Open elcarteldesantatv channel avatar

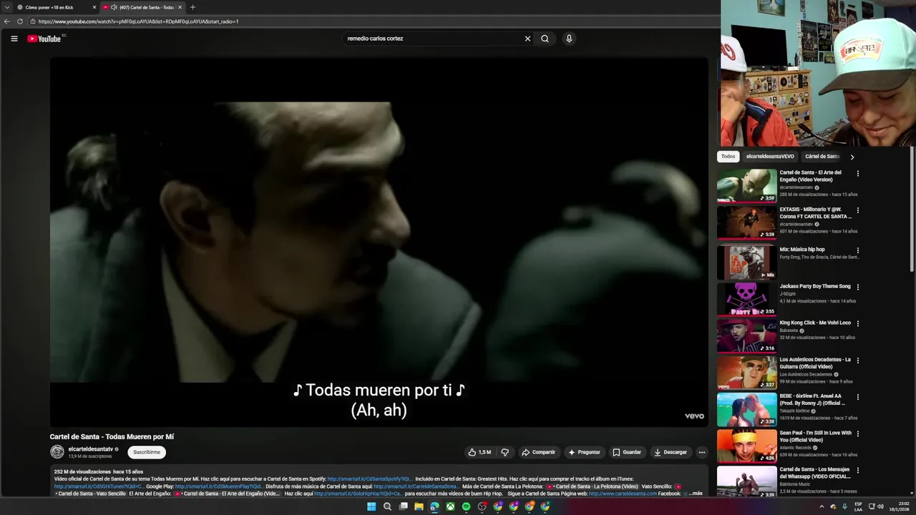pyautogui.click(x=57, y=452)
